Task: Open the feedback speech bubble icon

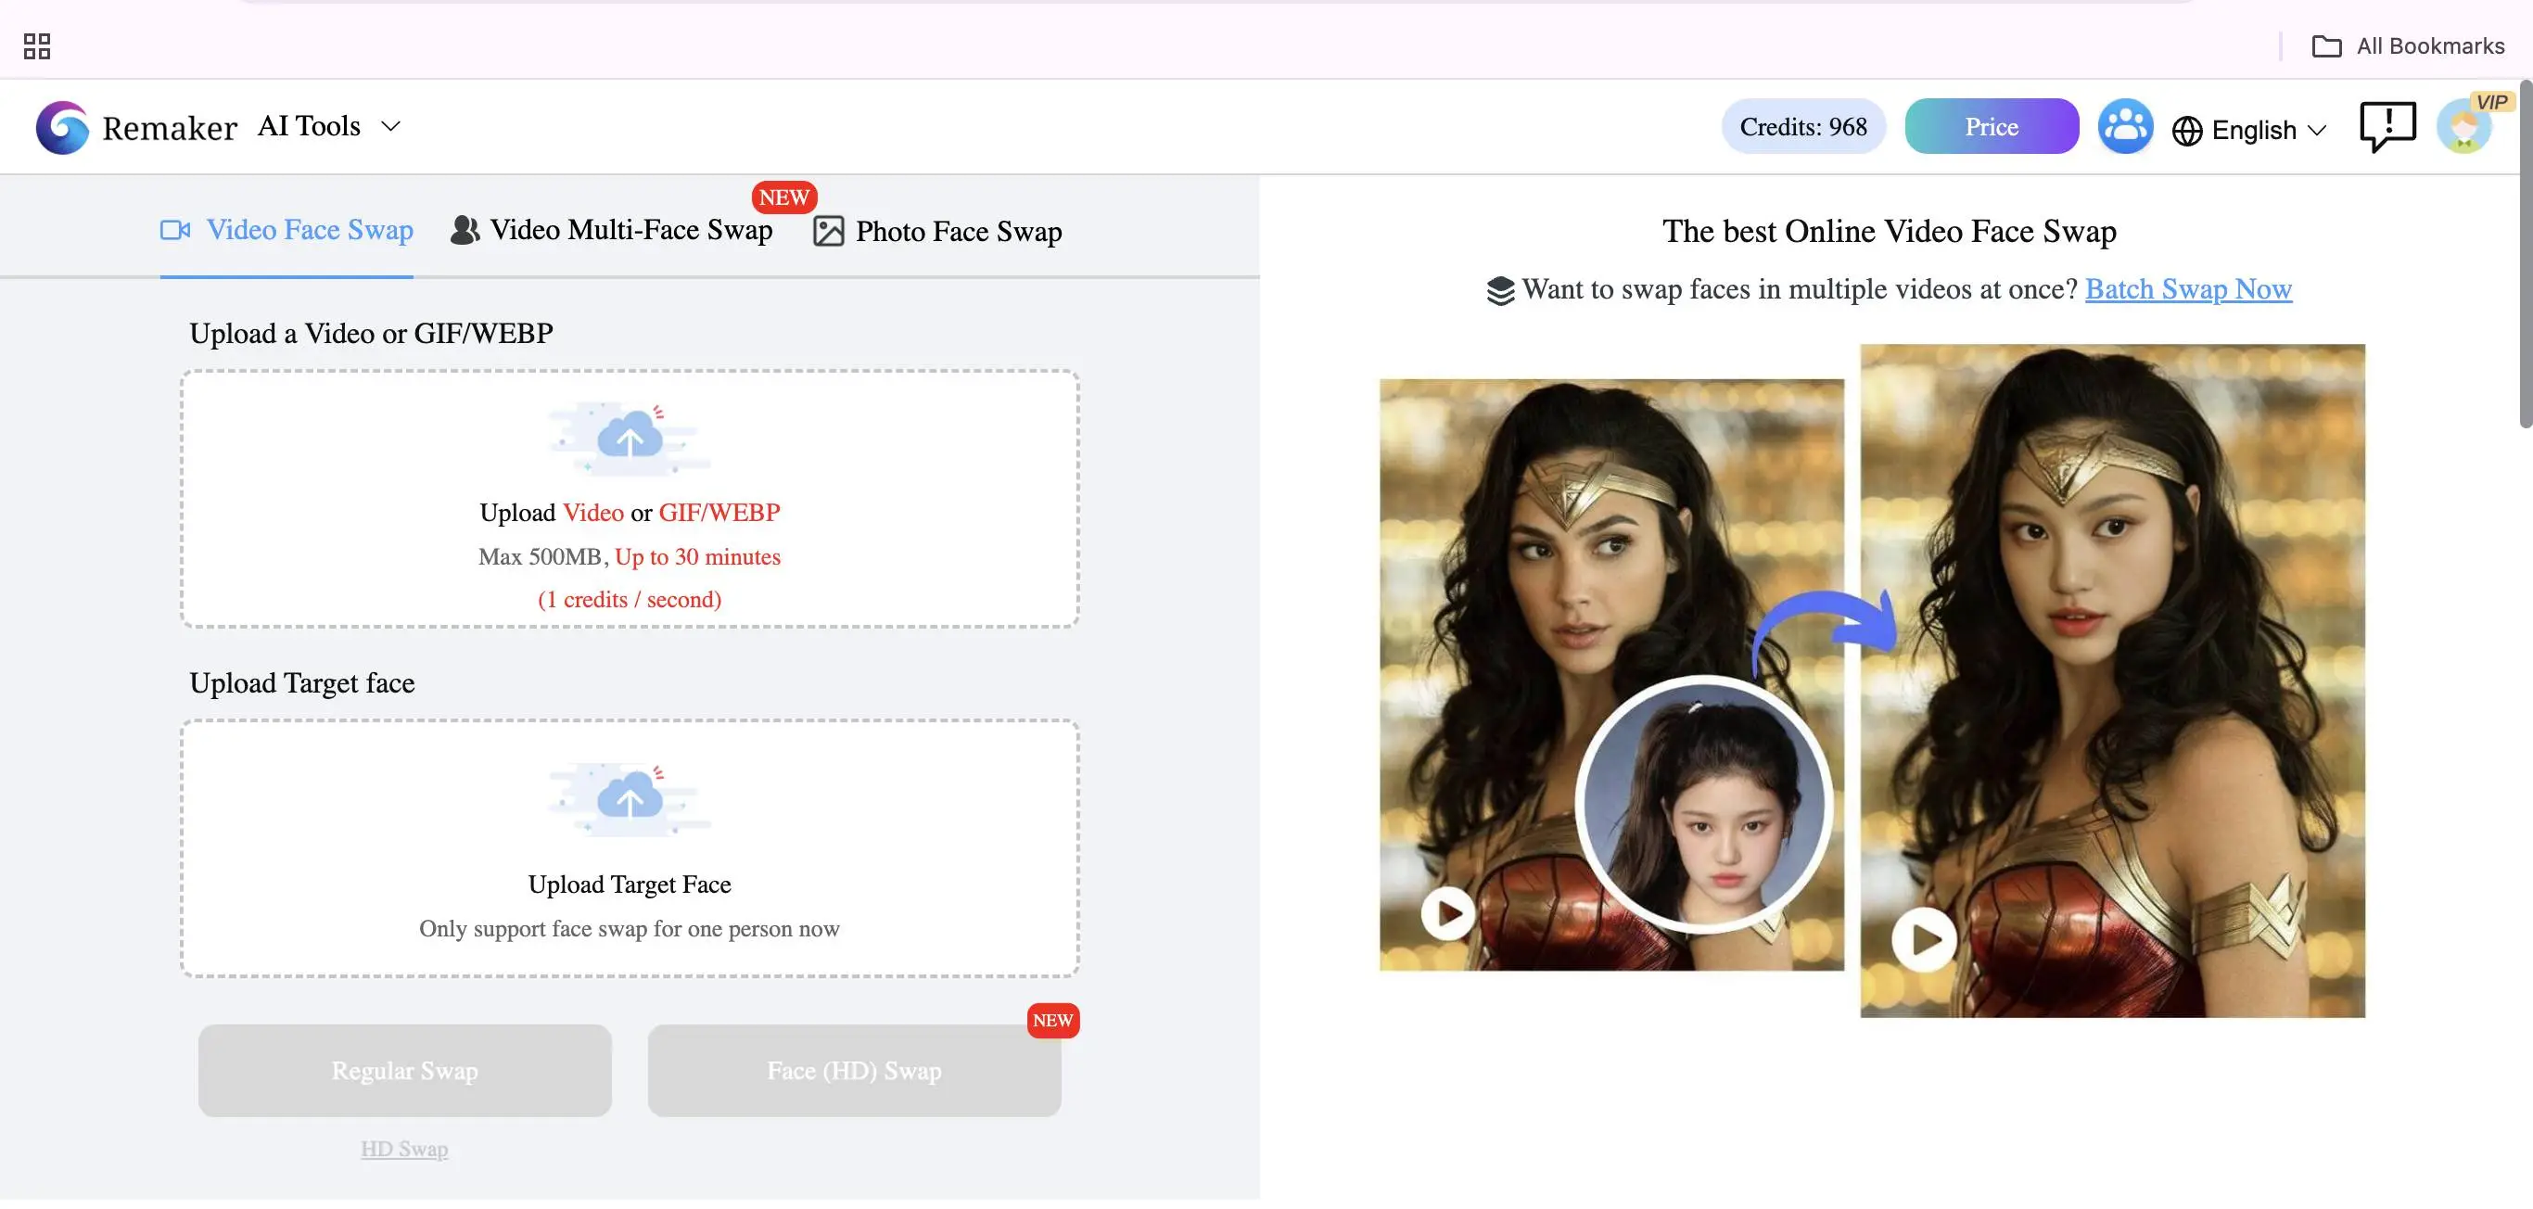Action: coord(2387,127)
